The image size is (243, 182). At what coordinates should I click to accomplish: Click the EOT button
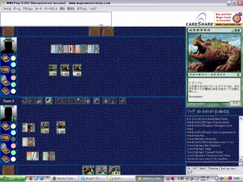(190, 173)
